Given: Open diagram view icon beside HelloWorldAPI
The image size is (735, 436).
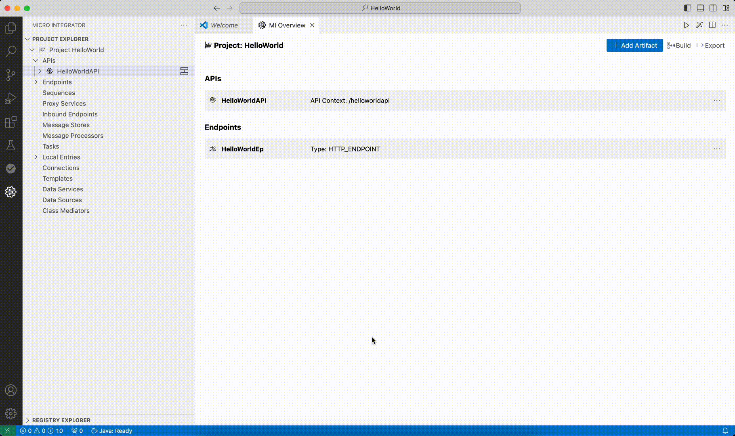Looking at the screenshot, I should 184,71.
